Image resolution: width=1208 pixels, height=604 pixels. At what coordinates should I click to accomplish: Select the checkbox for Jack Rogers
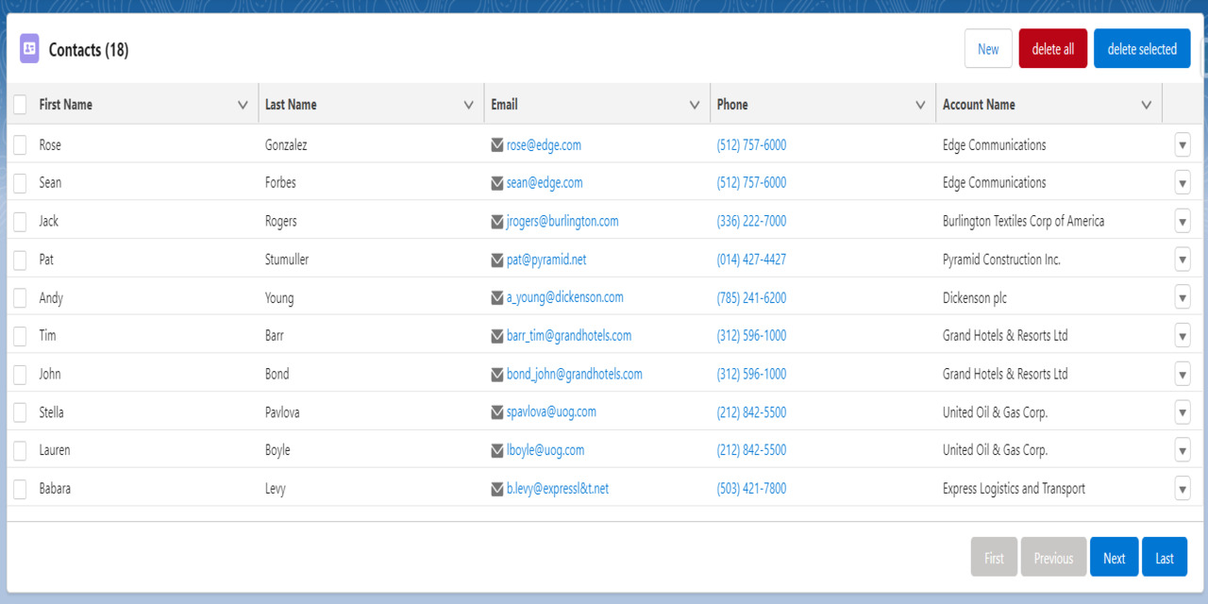click(x=19, y=221)
